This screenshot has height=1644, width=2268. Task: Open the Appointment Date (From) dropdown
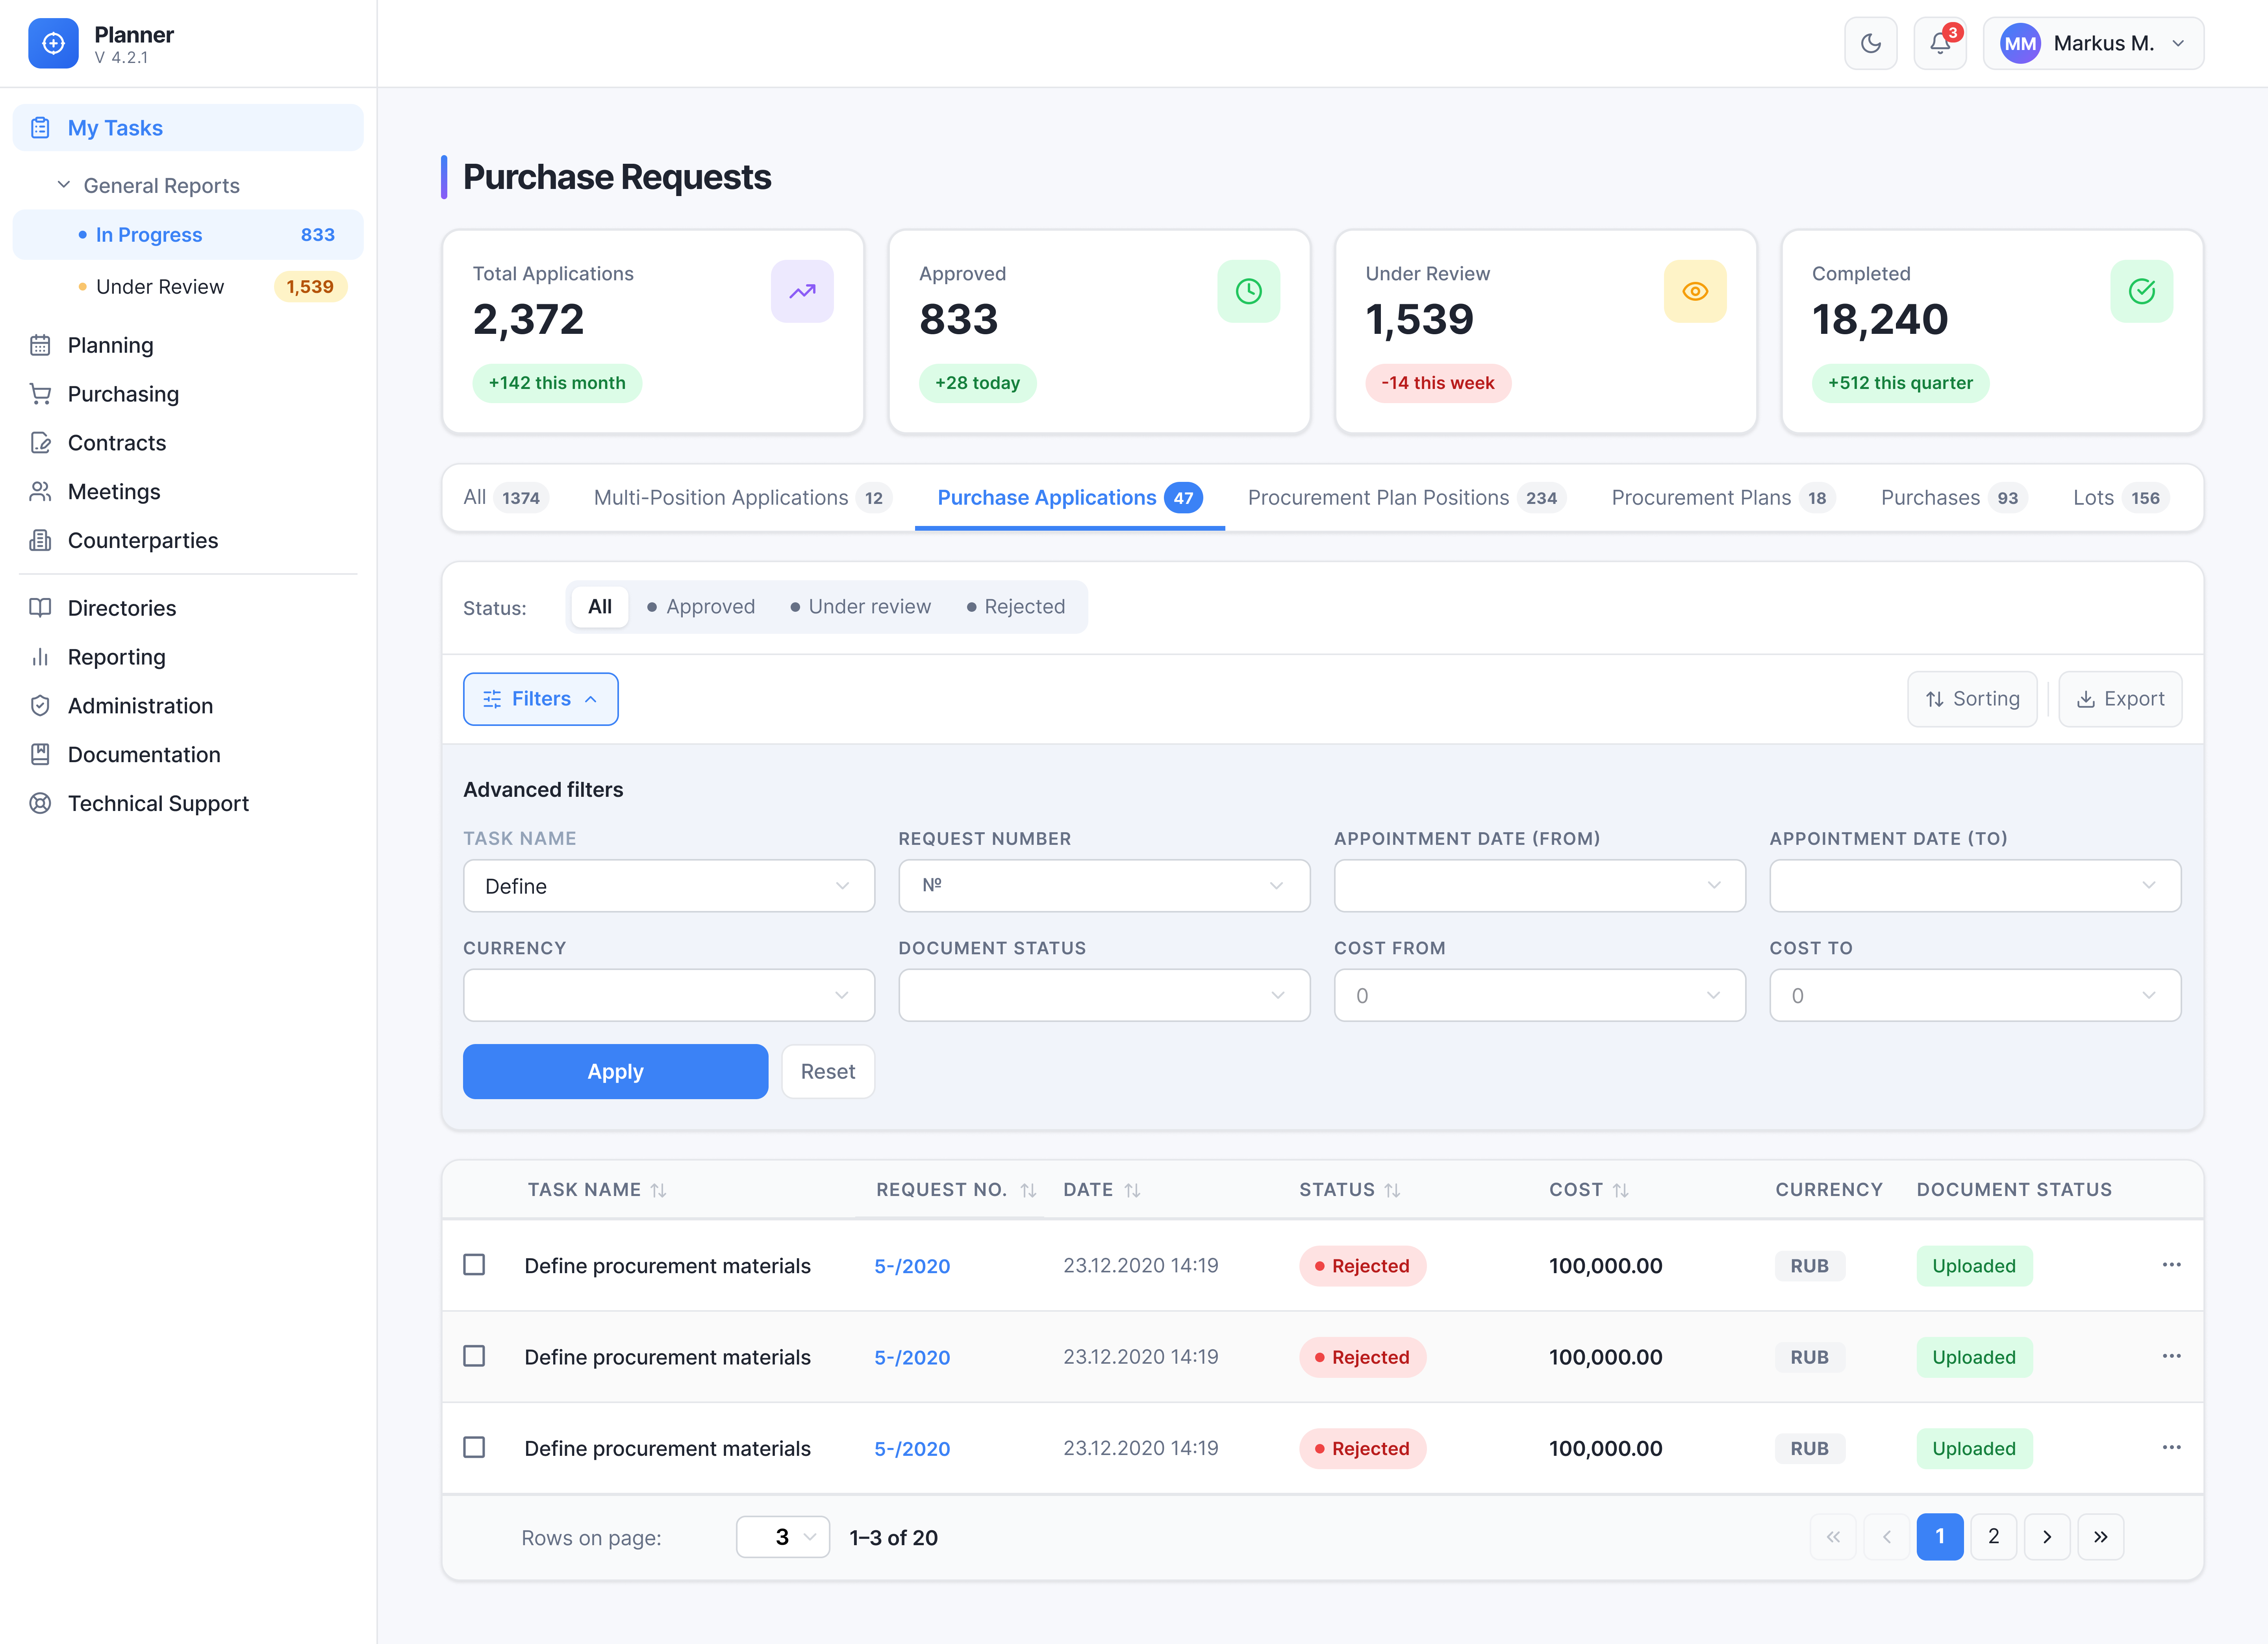pos(1540,886)
